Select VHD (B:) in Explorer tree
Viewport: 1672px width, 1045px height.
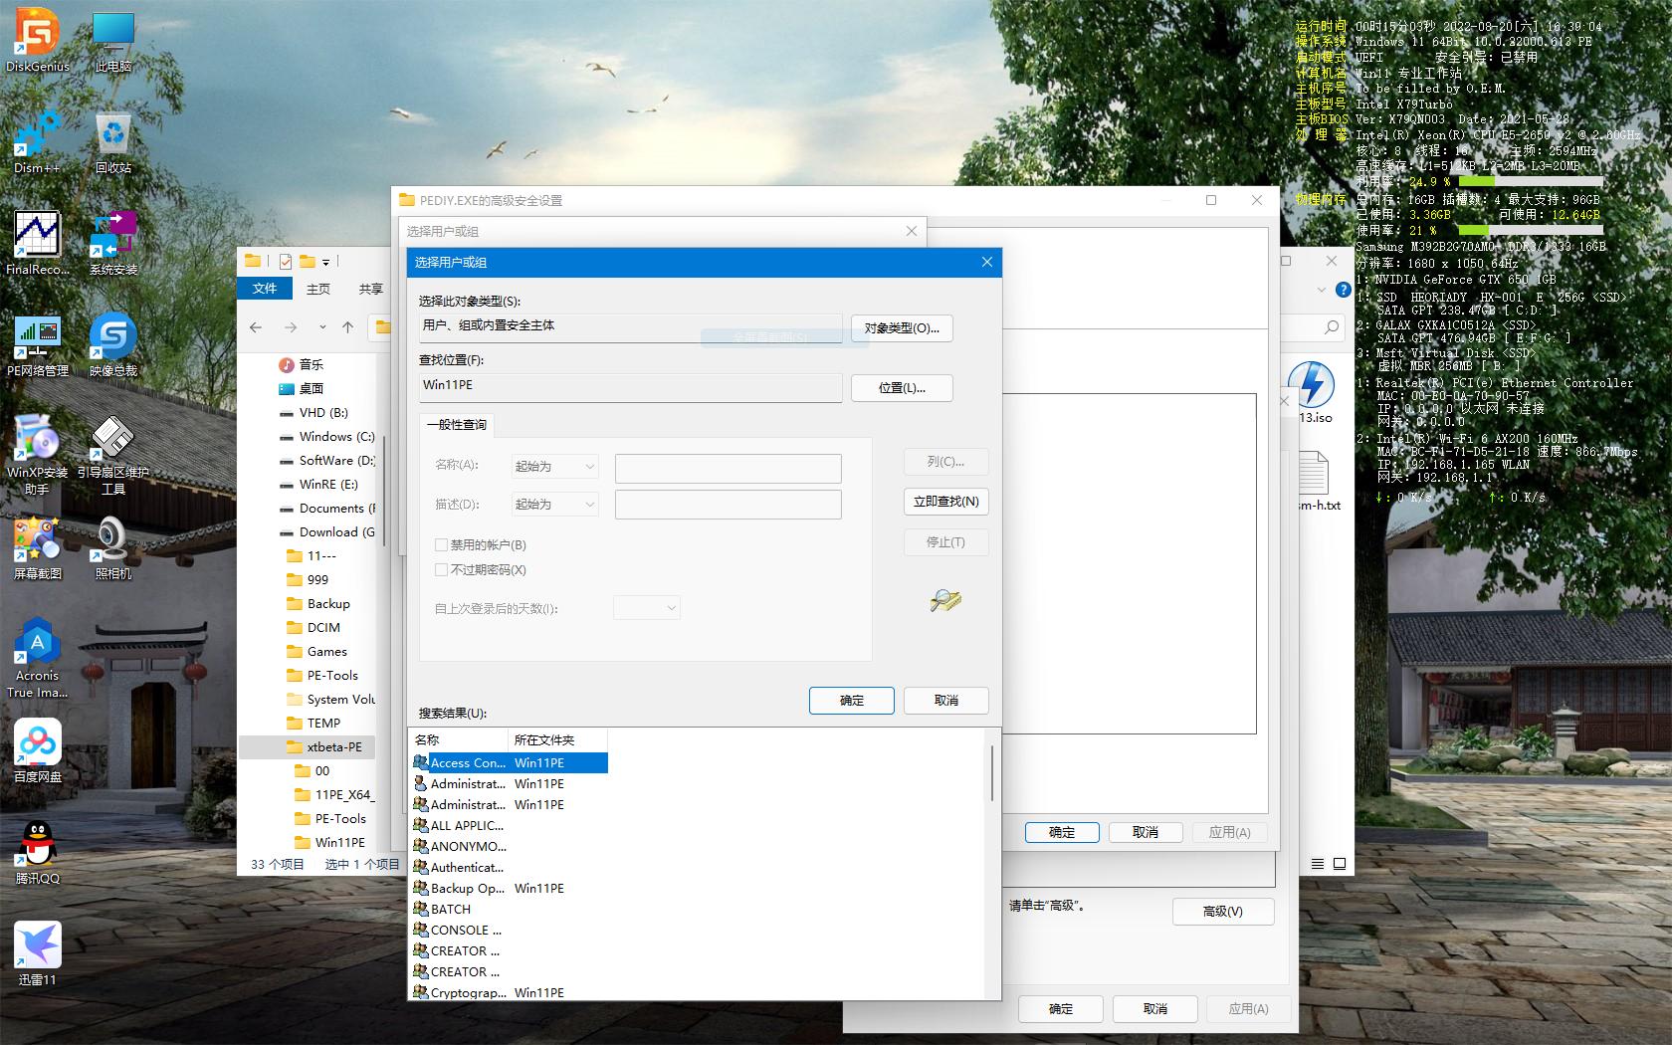(313, 412)
